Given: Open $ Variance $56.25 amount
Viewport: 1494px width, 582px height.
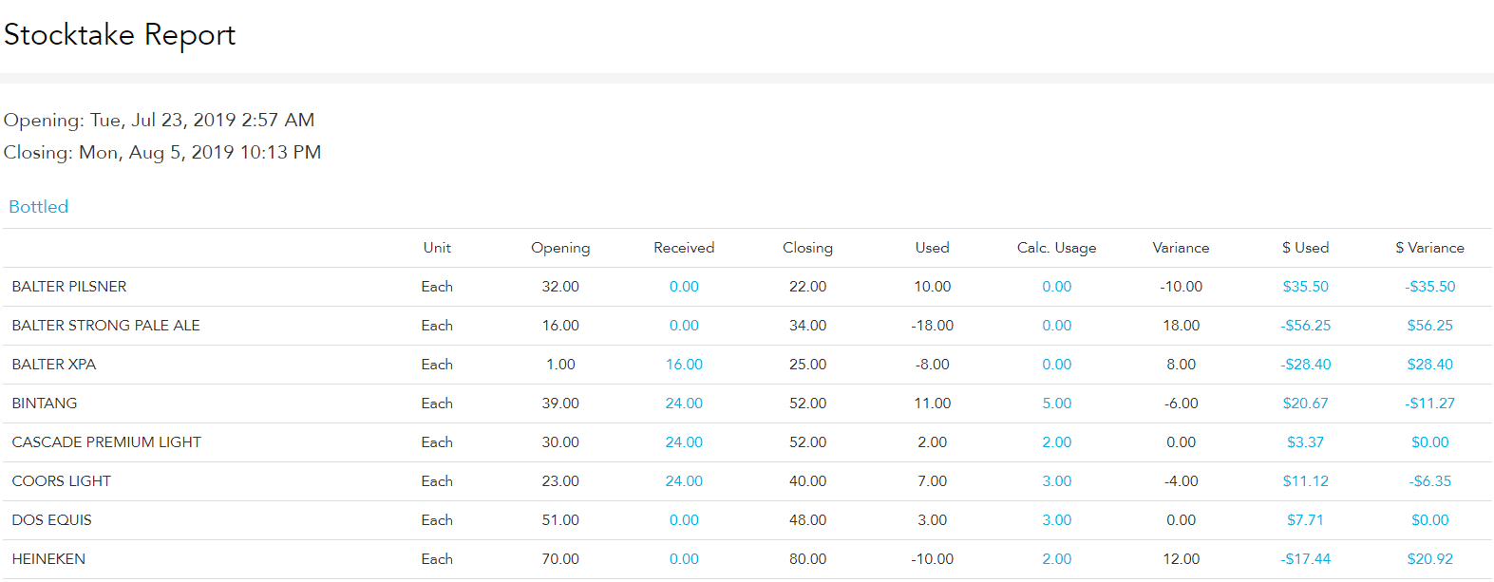Looking at the screenshot, I should [1430, 326].
